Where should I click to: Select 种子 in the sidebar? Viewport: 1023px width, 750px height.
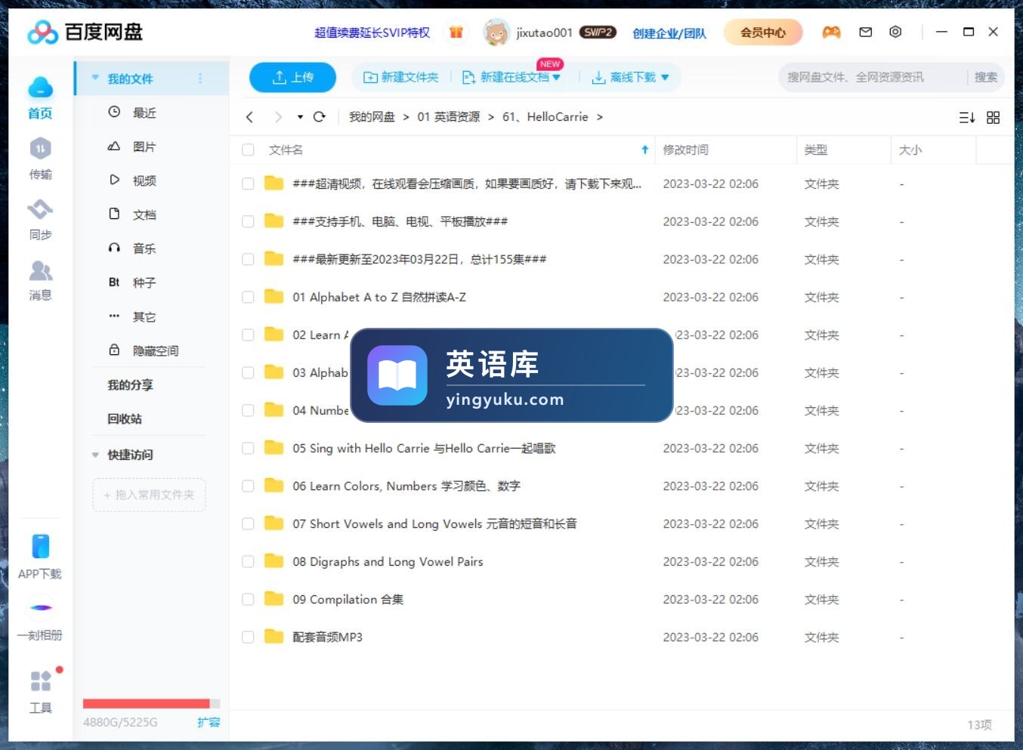pyautogui.click(x=144, y=282)
